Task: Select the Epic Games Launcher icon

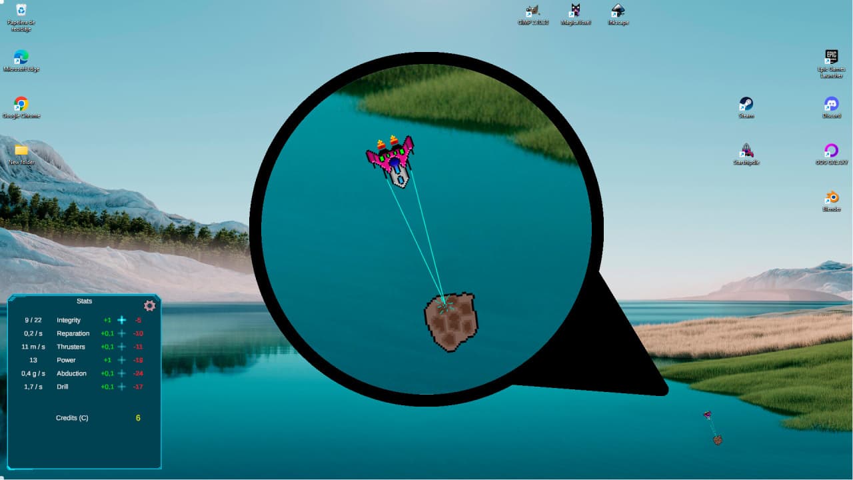Action: 831,57
